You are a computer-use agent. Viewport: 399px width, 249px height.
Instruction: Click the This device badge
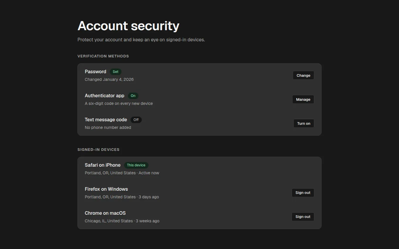pyautogui.click(x=136, y=165)
